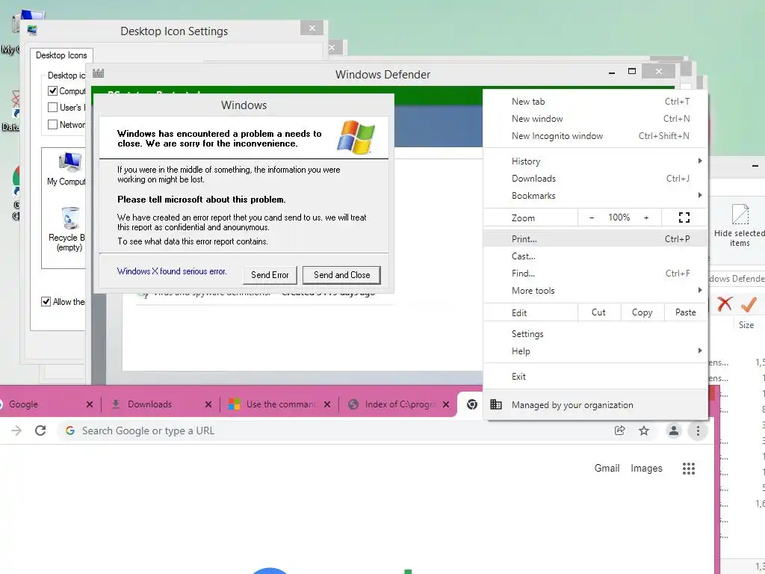Click the Size column header in Explorer
The height and width of the screenshot is (574, 765).
click(x=746, y=325)
